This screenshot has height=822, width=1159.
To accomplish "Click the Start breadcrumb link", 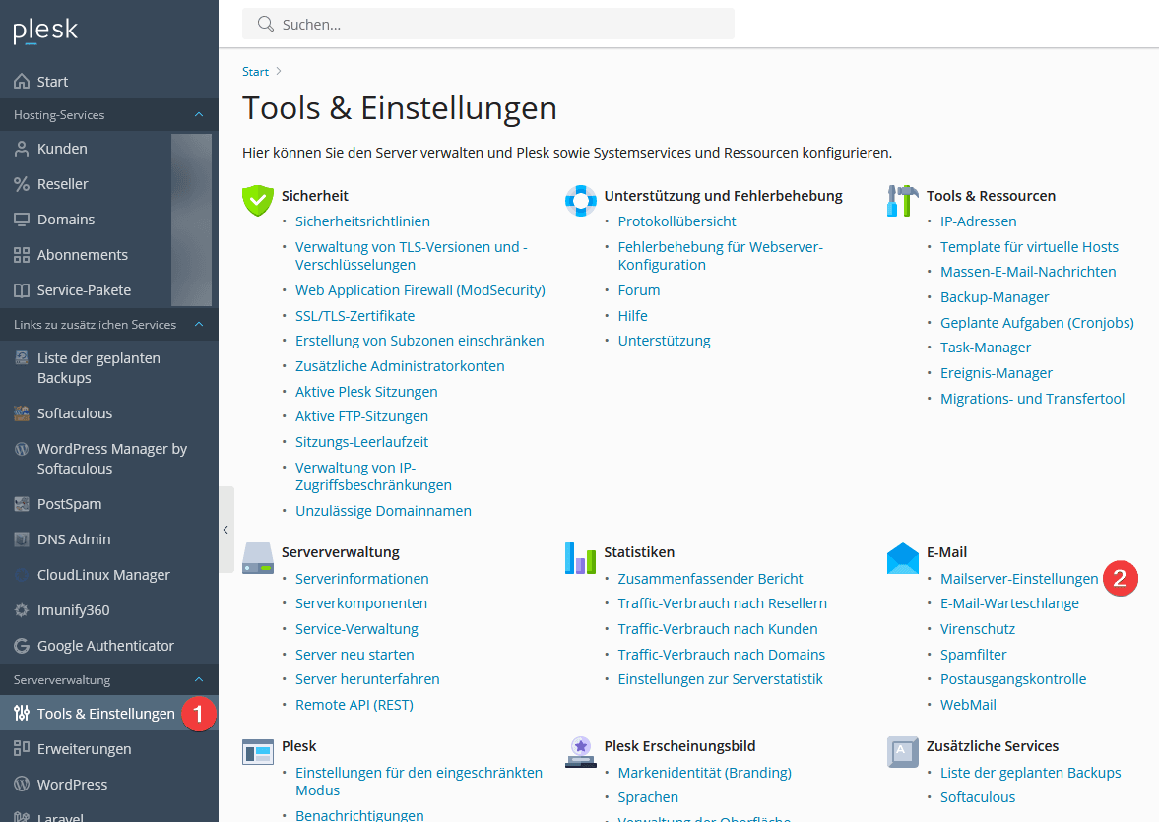I will click(255, 72).
